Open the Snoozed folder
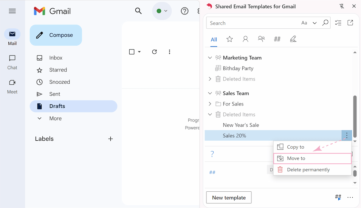Viewport: 361px width, 208px height. [59, 82]
